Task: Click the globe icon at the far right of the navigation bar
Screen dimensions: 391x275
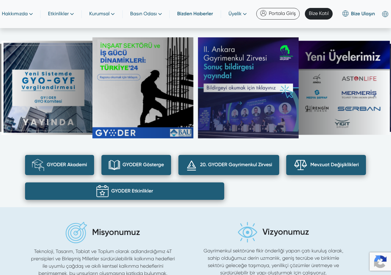Action: point(385,14)
